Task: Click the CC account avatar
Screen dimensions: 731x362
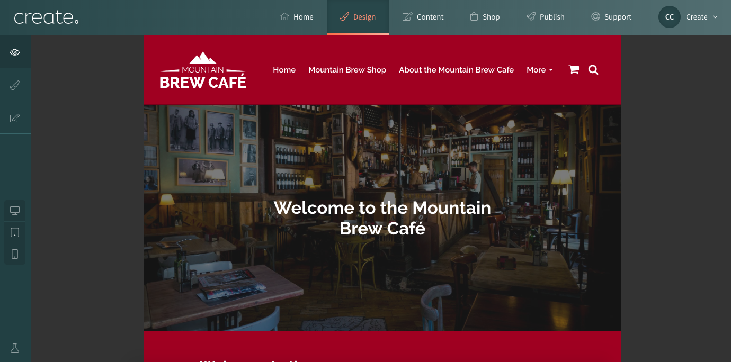Action: coord(670,17)
